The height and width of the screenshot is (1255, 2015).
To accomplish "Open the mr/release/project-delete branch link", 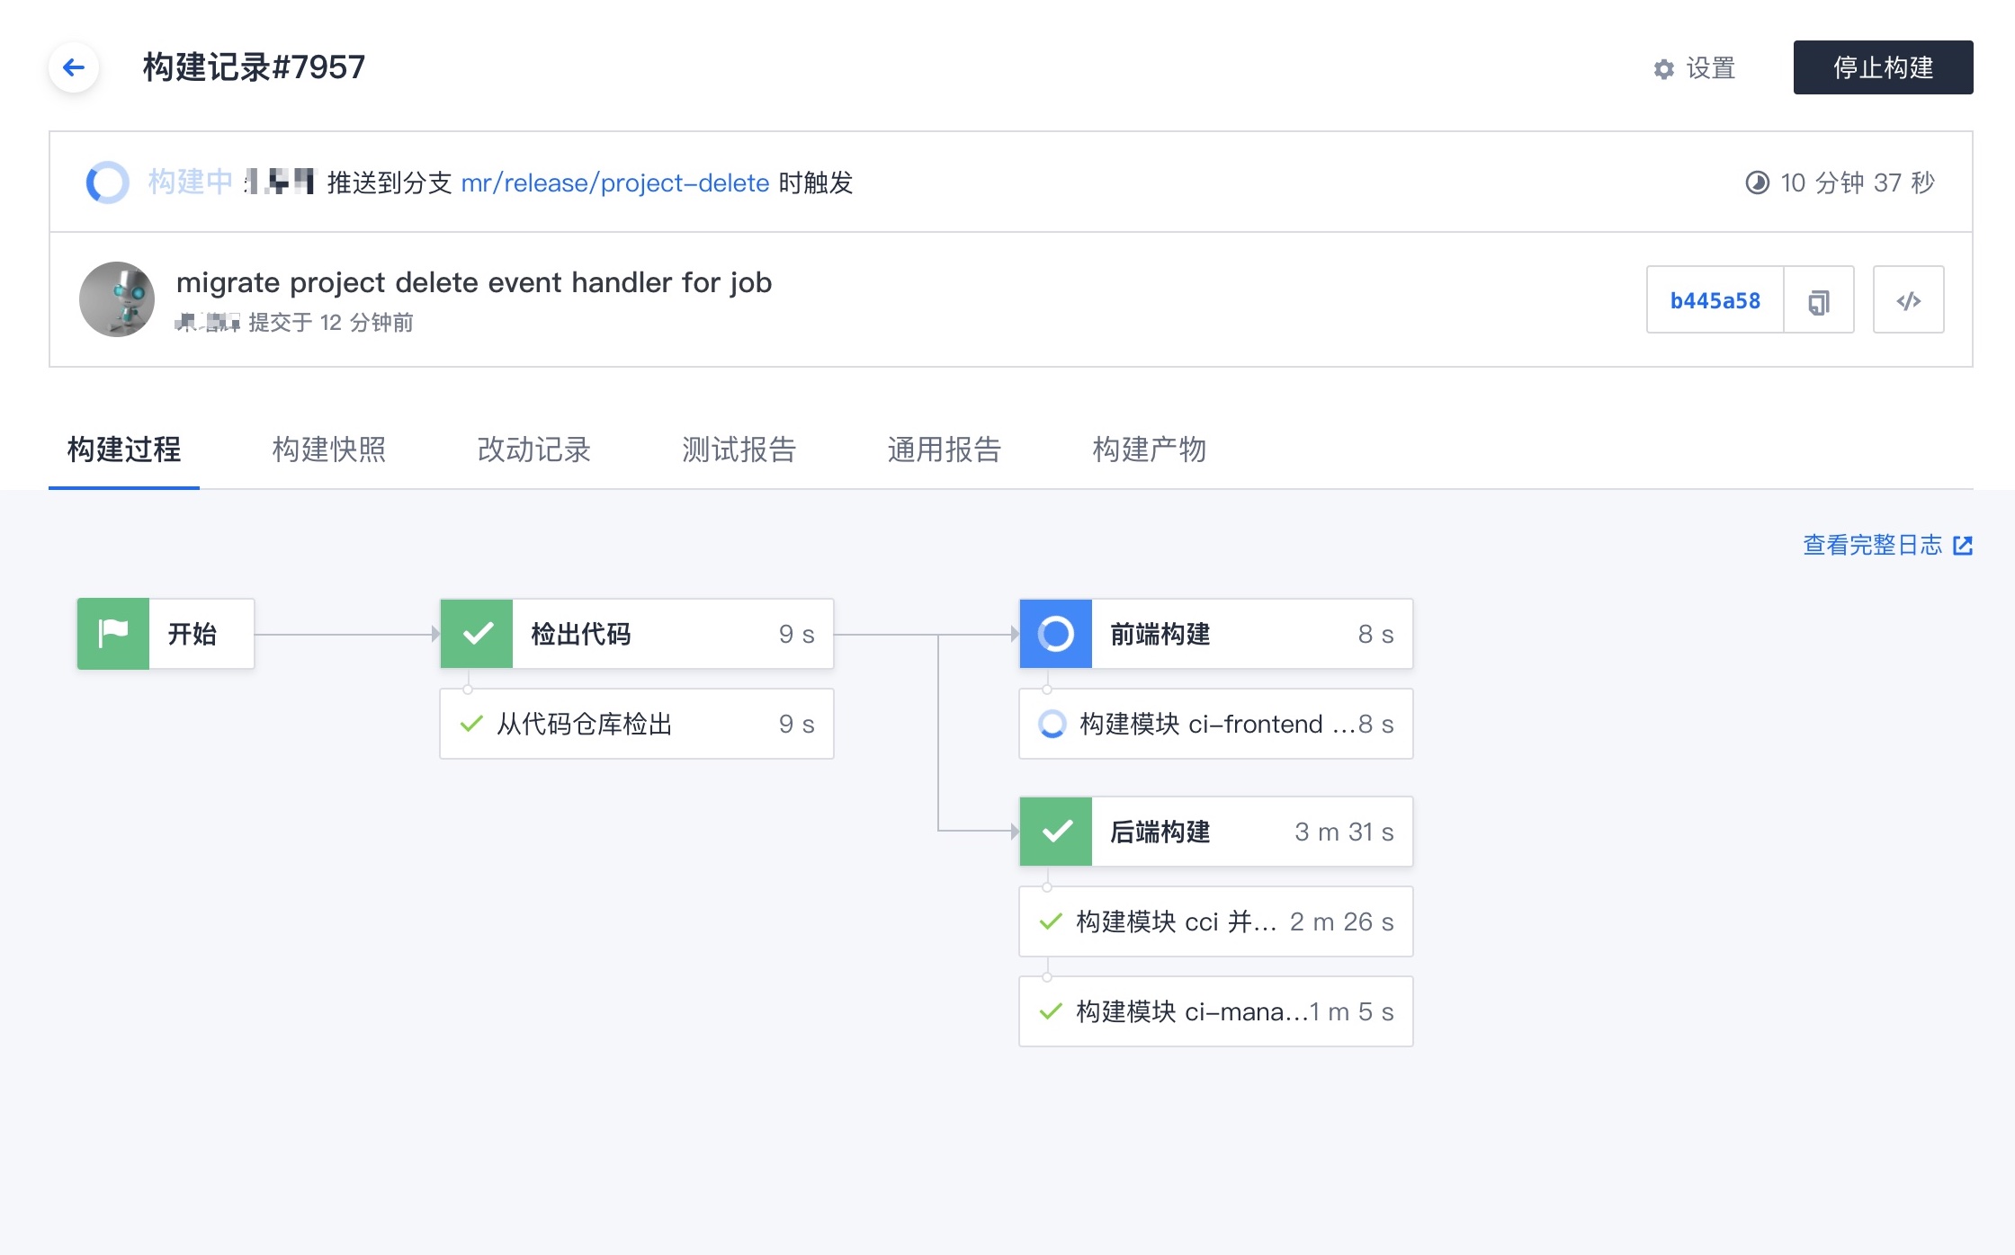I will [x=614, y=183].
